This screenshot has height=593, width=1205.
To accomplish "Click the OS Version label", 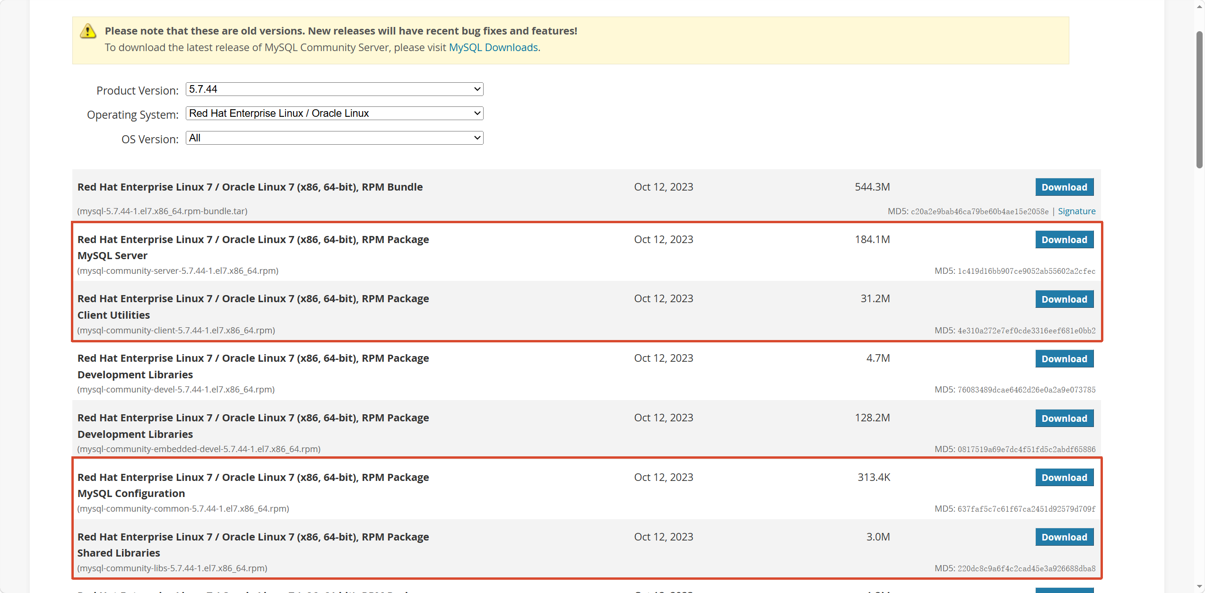I will click(x=150, y=140).
